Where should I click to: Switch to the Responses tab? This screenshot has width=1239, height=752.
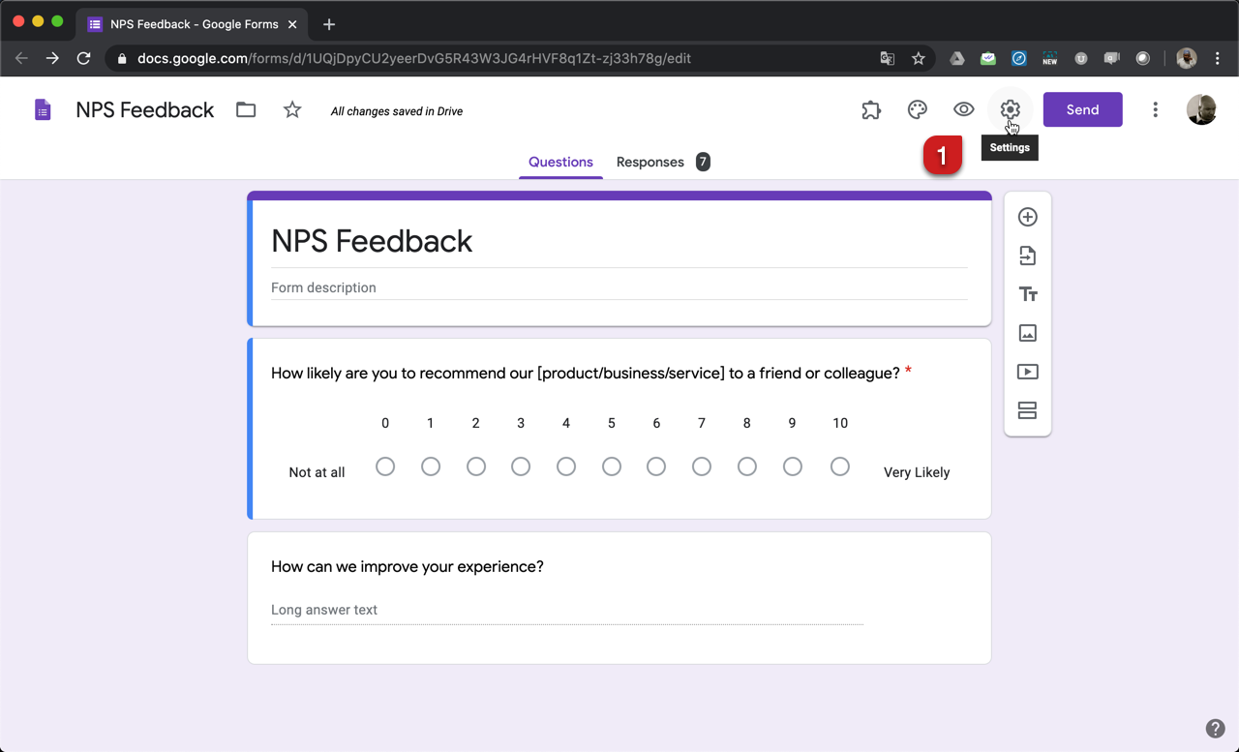[x=650, y=162]
